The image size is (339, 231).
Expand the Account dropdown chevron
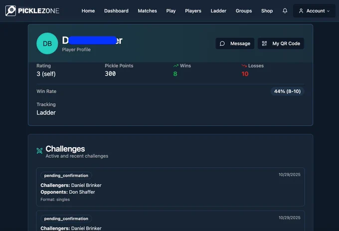328,11
